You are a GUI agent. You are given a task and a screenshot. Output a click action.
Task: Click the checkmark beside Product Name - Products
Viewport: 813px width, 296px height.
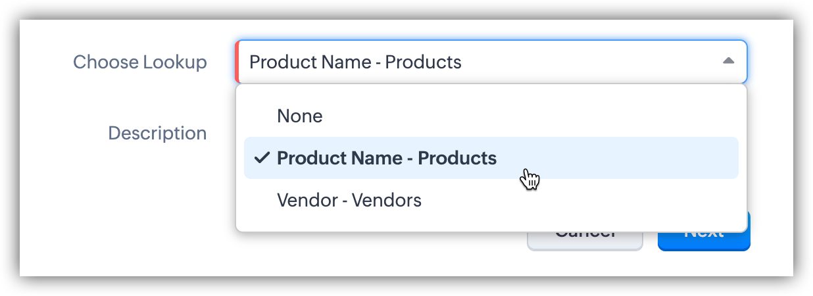click(262, 158)
